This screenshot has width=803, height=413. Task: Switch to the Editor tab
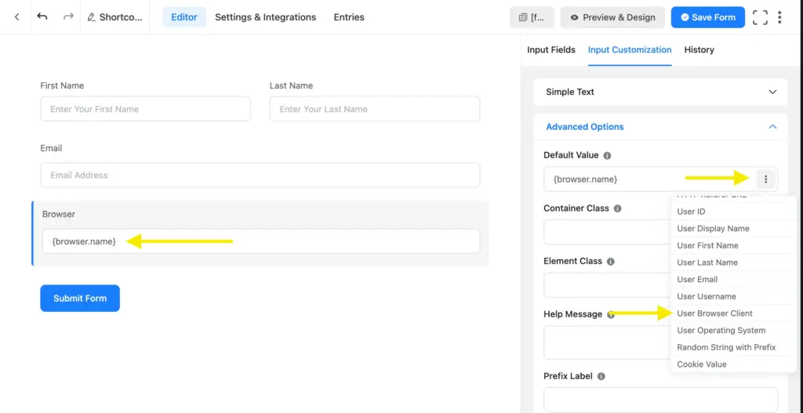[x=183, y=17]
